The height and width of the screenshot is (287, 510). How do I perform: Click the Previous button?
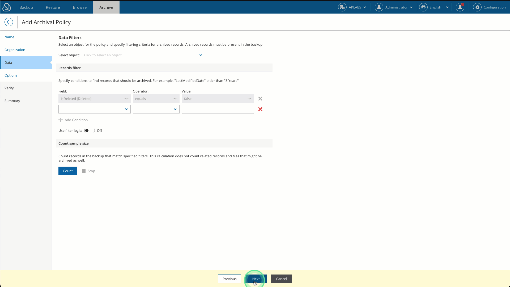click(229, 279)
